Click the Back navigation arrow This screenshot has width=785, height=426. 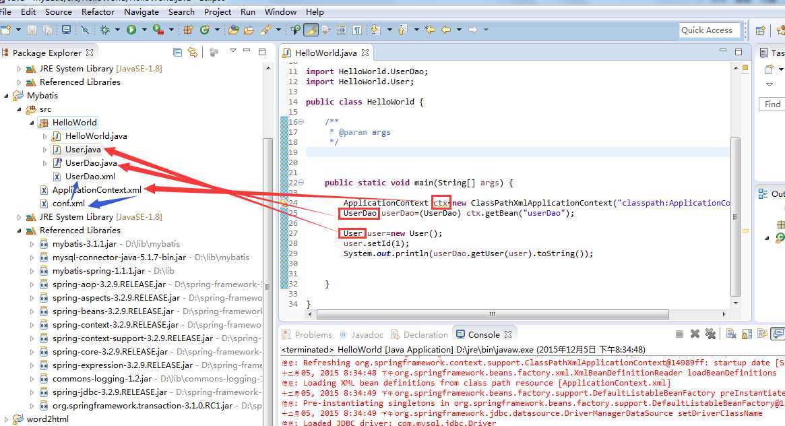(445, 30)
